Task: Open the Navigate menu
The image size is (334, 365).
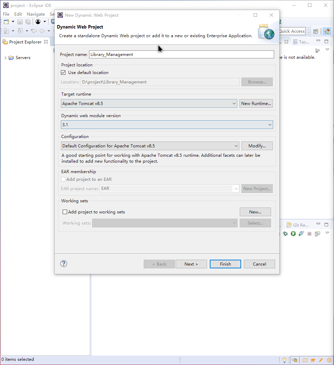Action: tap(35, 14)
